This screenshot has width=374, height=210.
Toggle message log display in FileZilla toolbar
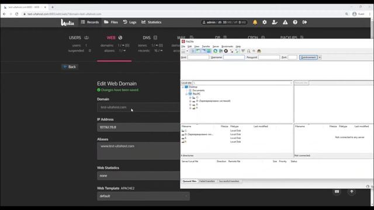click(193, 51)
